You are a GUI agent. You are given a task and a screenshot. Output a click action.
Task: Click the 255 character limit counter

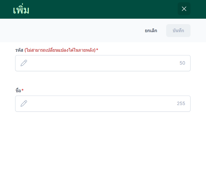point(181,103)
